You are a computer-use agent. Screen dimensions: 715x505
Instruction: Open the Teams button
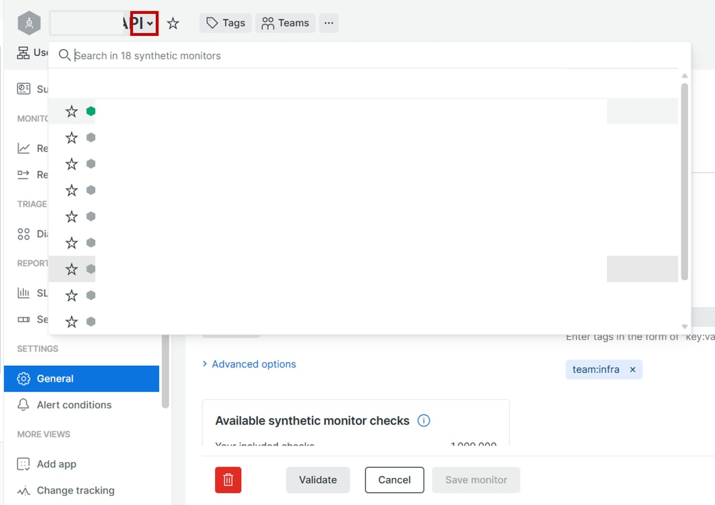pos(285,23)
